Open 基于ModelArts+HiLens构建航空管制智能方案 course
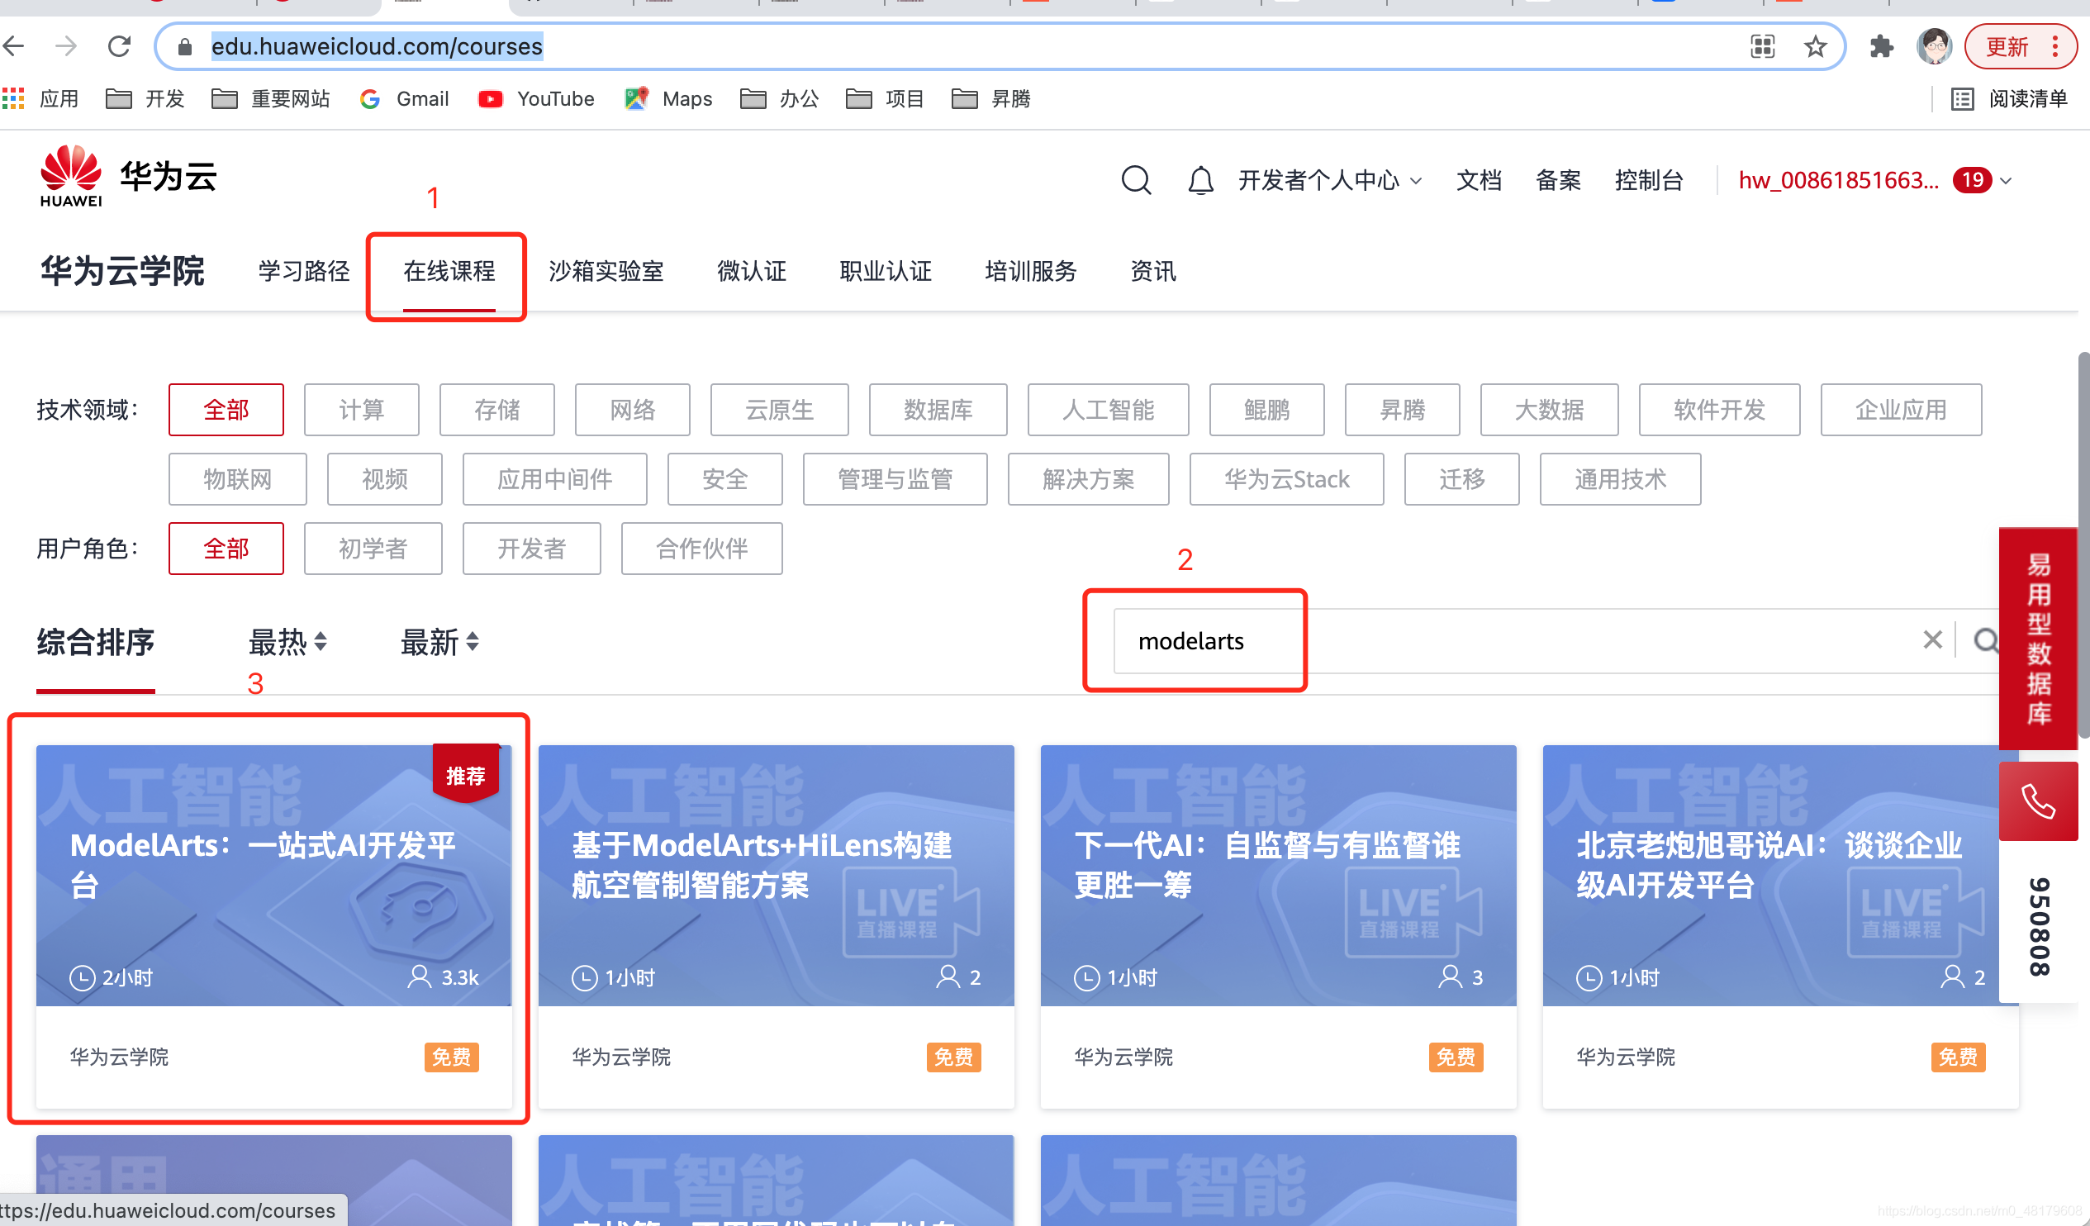The height and width of the screenshot is (1226, 2090). [x=777, y=927]
